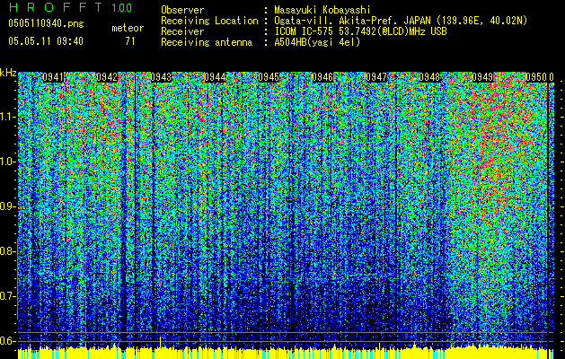The image size is (565, 359).
Task: Click the Receiving antenna label
Action: (207, 42)
